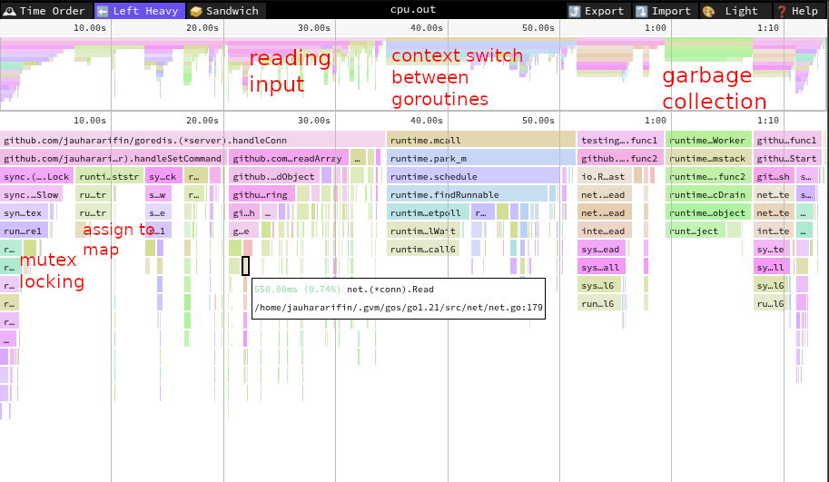Click the cpu.out profile title
The width and height of the screenshot is (829, 482).
pyautogui.click(x=415, y=11)
